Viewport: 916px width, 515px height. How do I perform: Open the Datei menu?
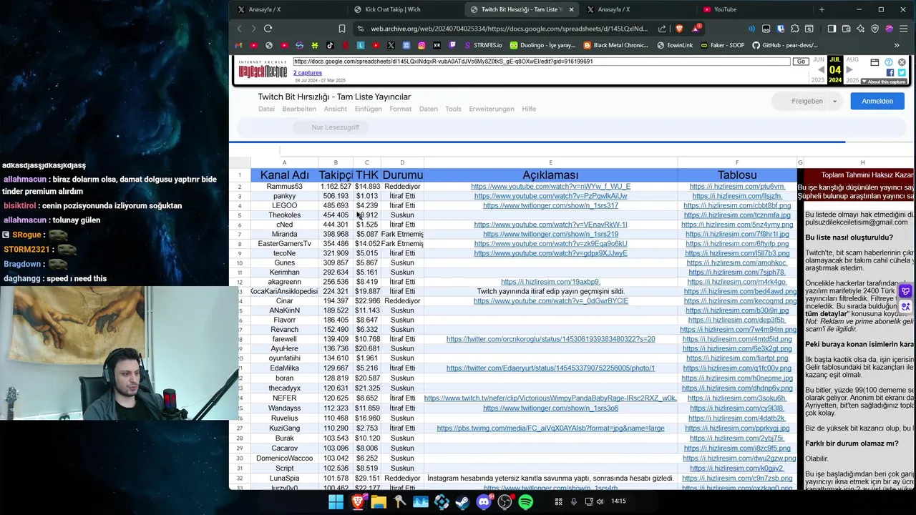pos(266,109)
